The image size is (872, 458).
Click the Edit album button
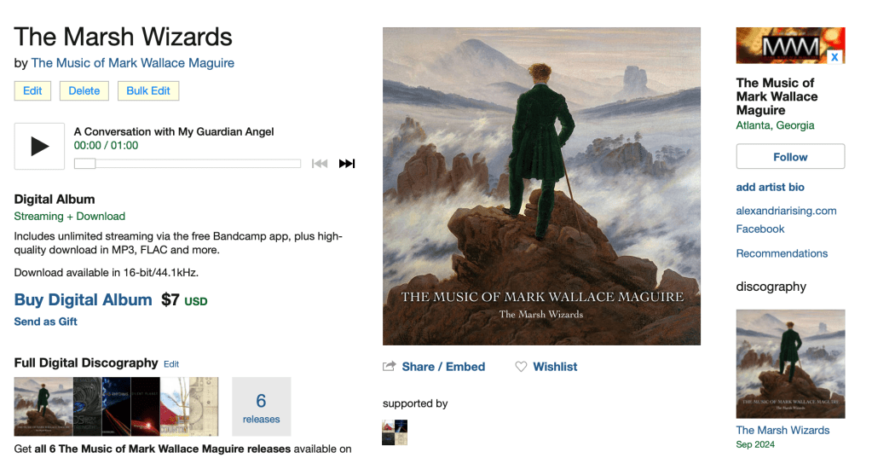point(32,90)
